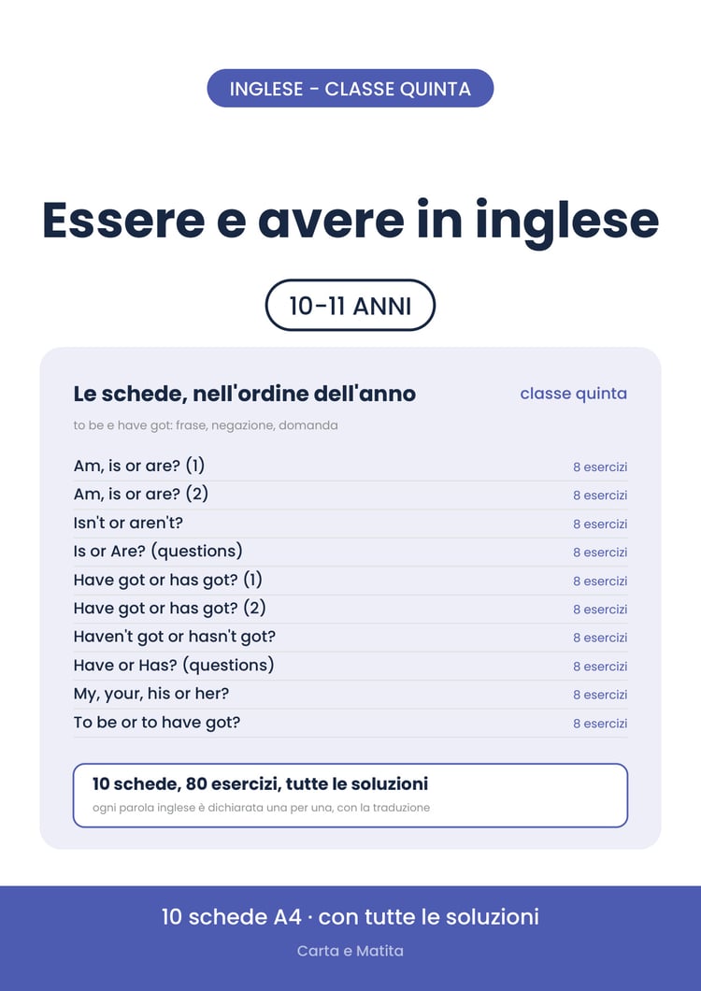Click the heading Le schede, nell'ordine dell'anno
Viewport: 701px width, 991px height.
tap(245, 394)
